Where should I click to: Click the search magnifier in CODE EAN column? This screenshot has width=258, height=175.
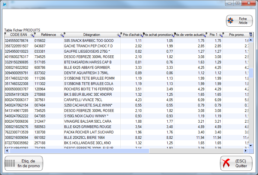tap(32, 35)
